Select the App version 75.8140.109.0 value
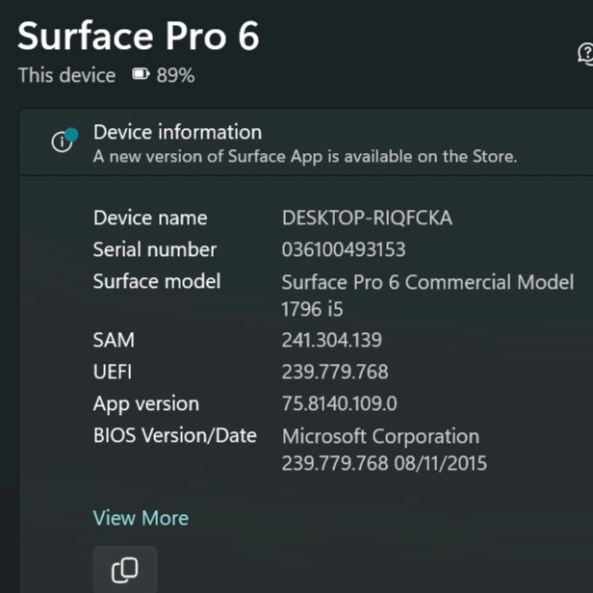This screenshot has width=593, height=593. point(339,403)
